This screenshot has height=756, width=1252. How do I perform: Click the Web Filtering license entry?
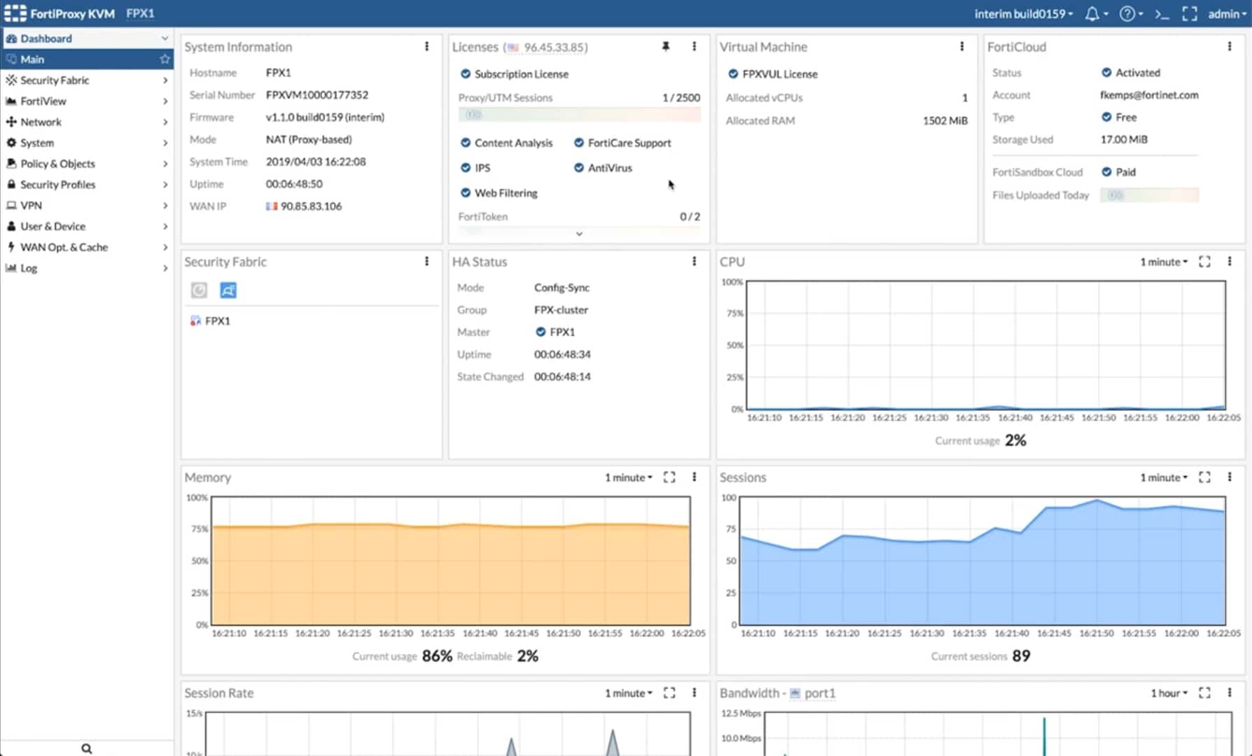coord(499,193)
